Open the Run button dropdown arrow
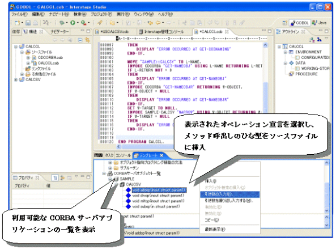 [78, 23]
